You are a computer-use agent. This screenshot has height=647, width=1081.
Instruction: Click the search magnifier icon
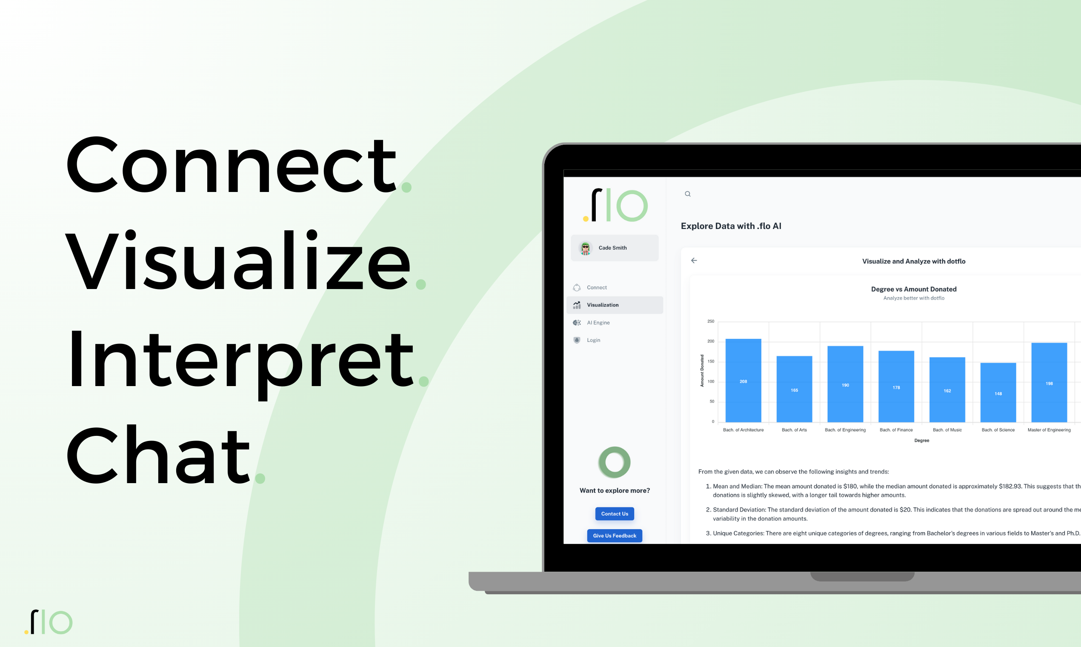[688, 194]
